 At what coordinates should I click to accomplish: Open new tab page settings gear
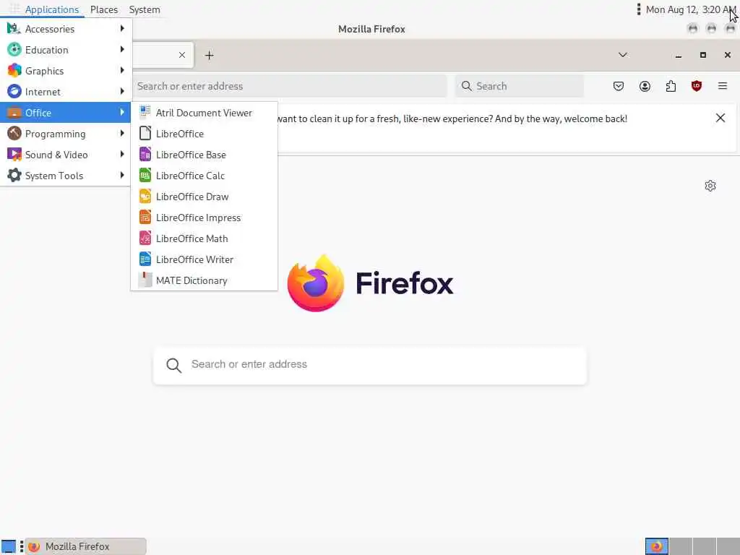coord(710,186)
